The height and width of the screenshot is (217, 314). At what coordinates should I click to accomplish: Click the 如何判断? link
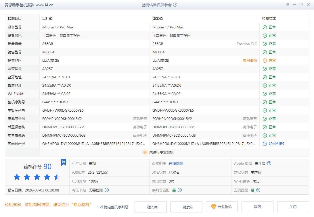[x=276, y=144]
